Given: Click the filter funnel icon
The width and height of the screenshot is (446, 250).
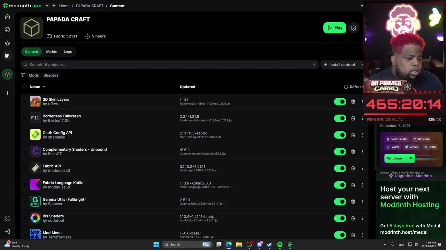Looking at the screenshot, I should coord(23,75).
